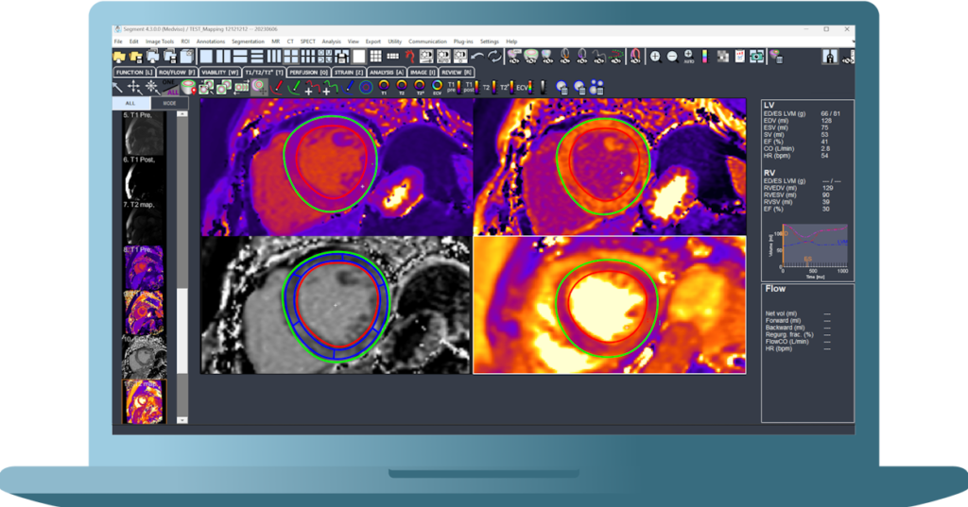This screenshot has height=507, width=968.
Task: Select the T1/T2/T2* [T] tab
Action: (x=264, y=72)
